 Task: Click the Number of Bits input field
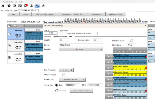click(98, 40)
